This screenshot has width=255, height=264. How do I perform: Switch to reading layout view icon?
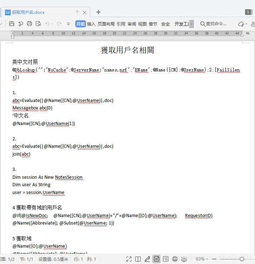pyautogui.click(x=138, y=259)
